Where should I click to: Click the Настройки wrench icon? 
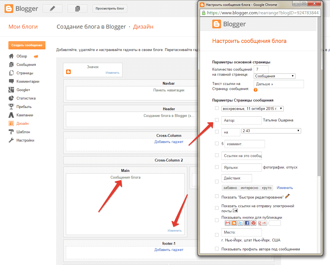(x=11, y=140)
